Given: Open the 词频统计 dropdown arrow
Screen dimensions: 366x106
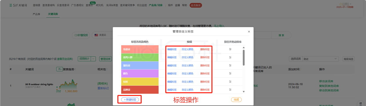Looking at the screenshot, I should [94, 59].
